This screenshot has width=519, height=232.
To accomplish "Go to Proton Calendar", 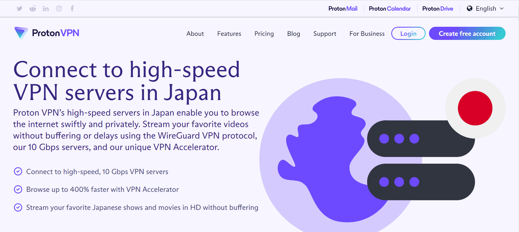I will tap(390, 8).
